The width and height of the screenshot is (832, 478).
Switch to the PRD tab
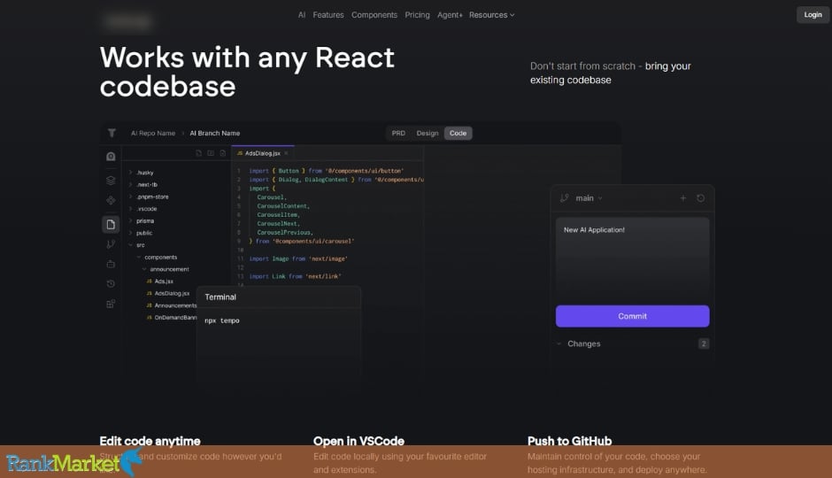[398, 133]
